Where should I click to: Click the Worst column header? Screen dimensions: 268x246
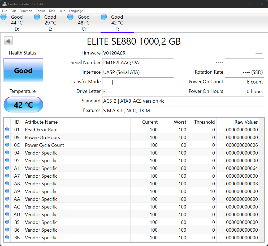[x=174, y=122]
